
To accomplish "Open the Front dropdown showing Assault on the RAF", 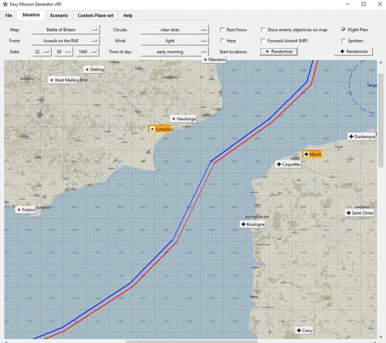I will click(66, 41).
